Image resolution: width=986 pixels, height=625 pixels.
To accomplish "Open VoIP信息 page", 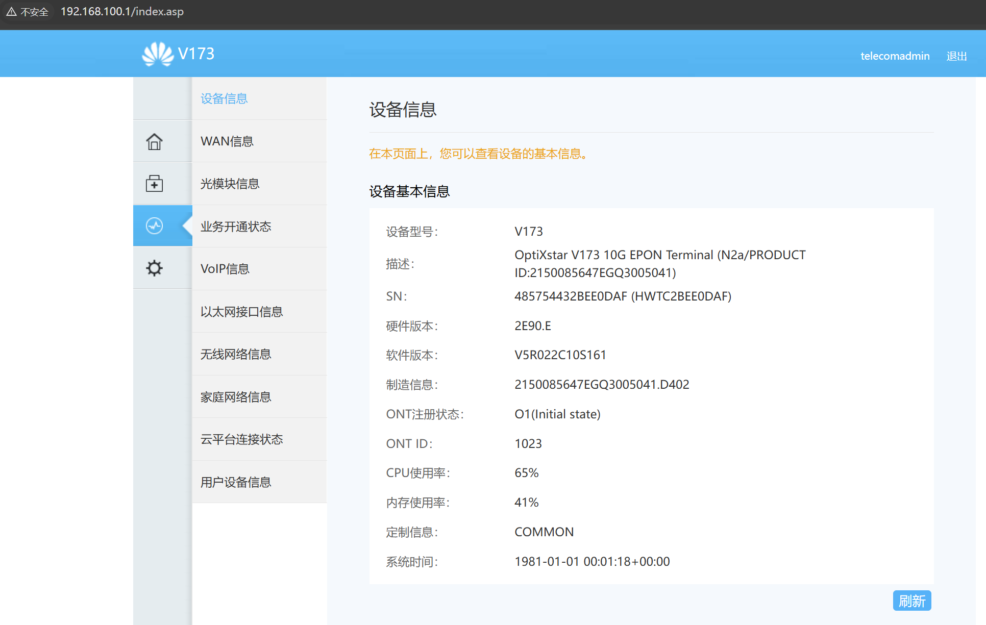I will point(225,269).
